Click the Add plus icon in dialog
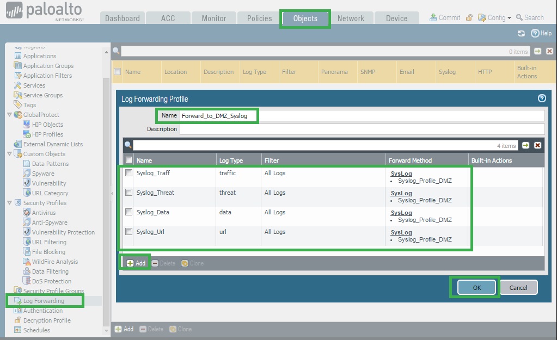 coord(130,263)
